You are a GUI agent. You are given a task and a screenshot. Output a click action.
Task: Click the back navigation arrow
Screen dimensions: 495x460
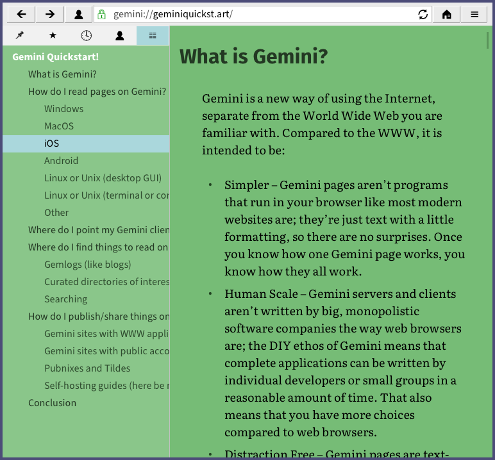21,14
